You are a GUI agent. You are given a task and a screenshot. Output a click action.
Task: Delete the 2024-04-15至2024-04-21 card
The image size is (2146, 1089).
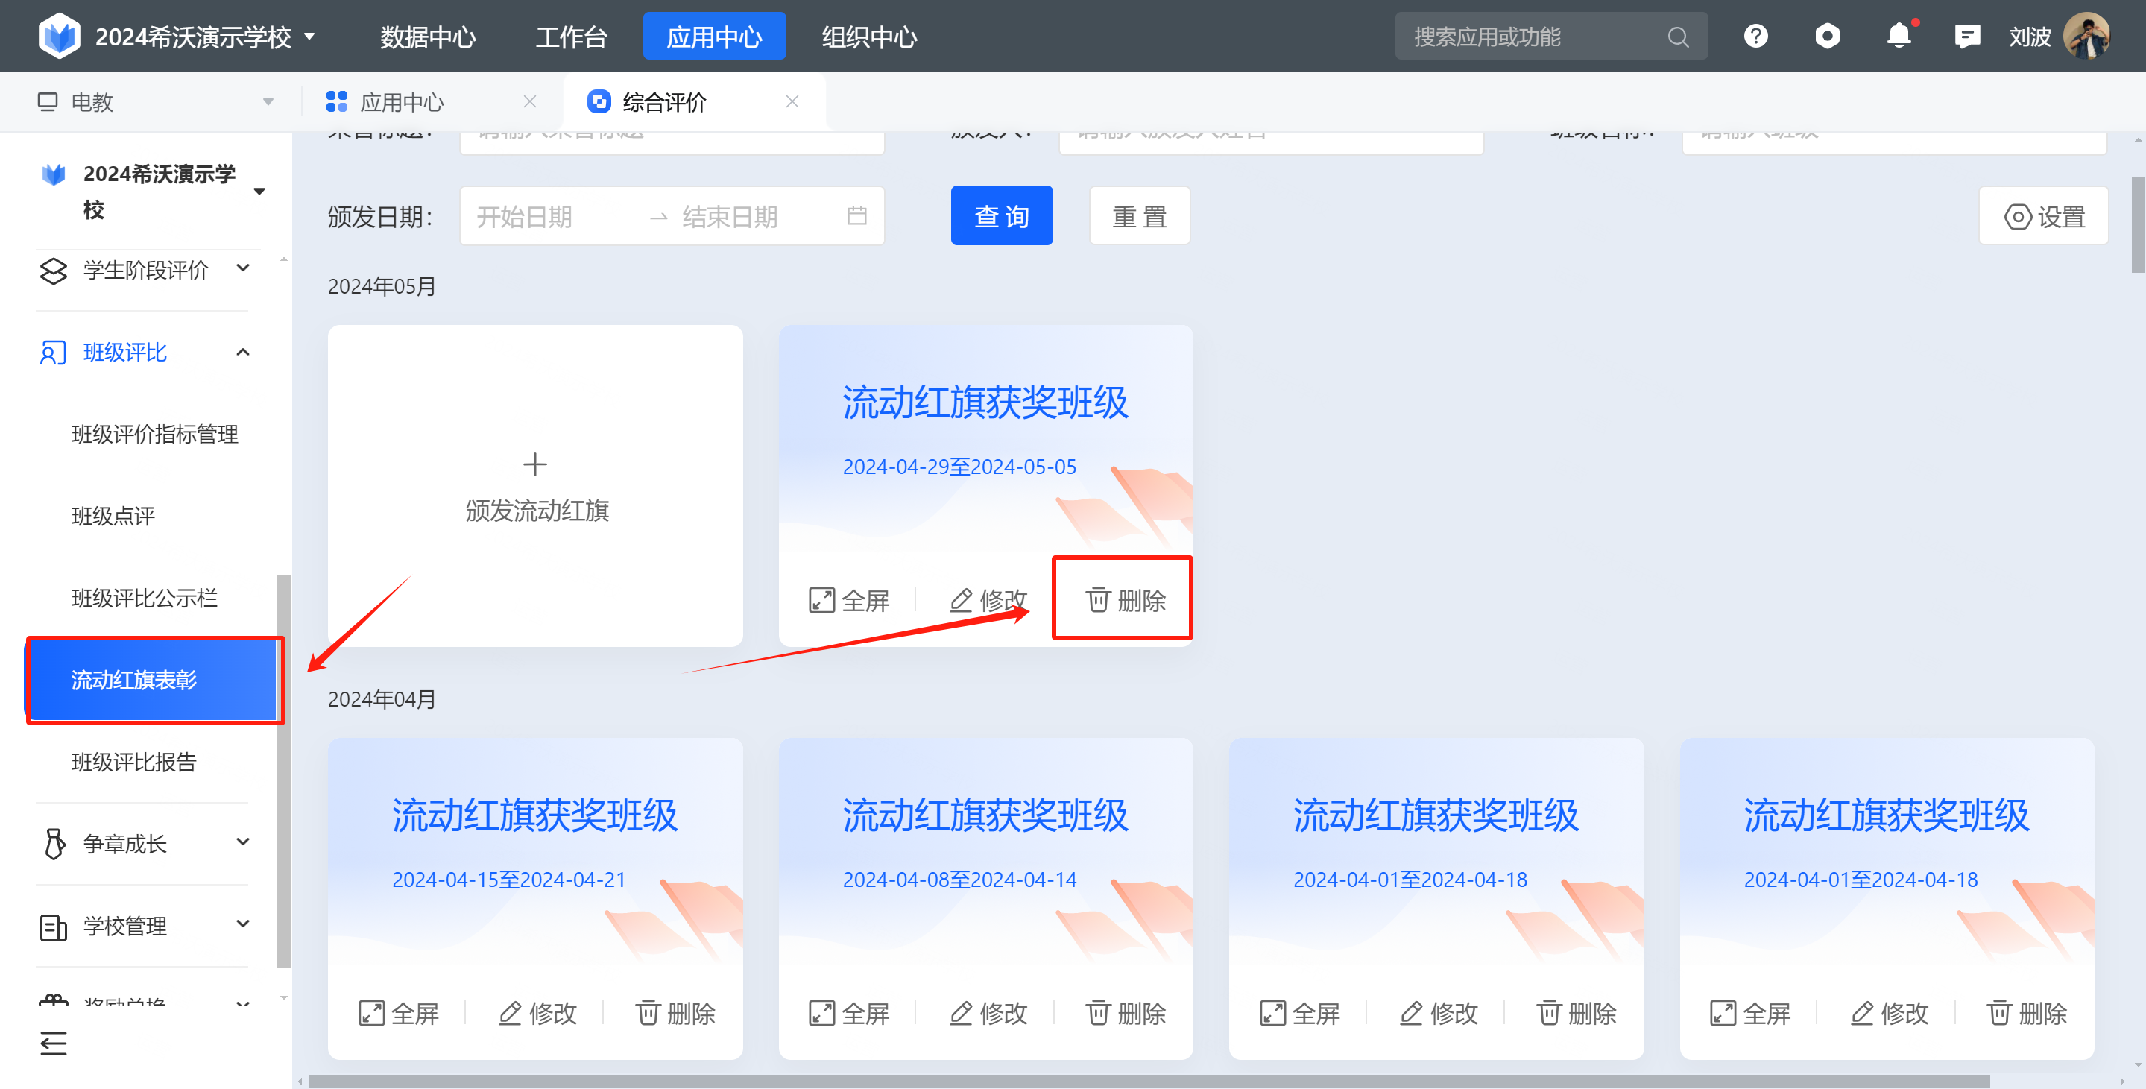[x=675, y=1013]
